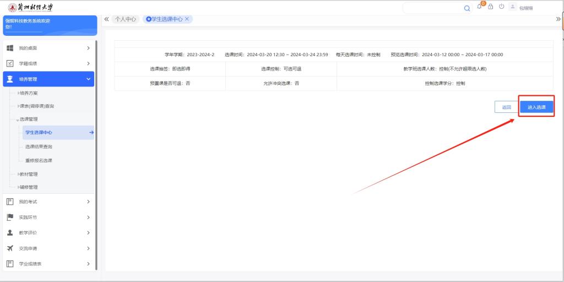Click the 返回 button

point(506,107)
